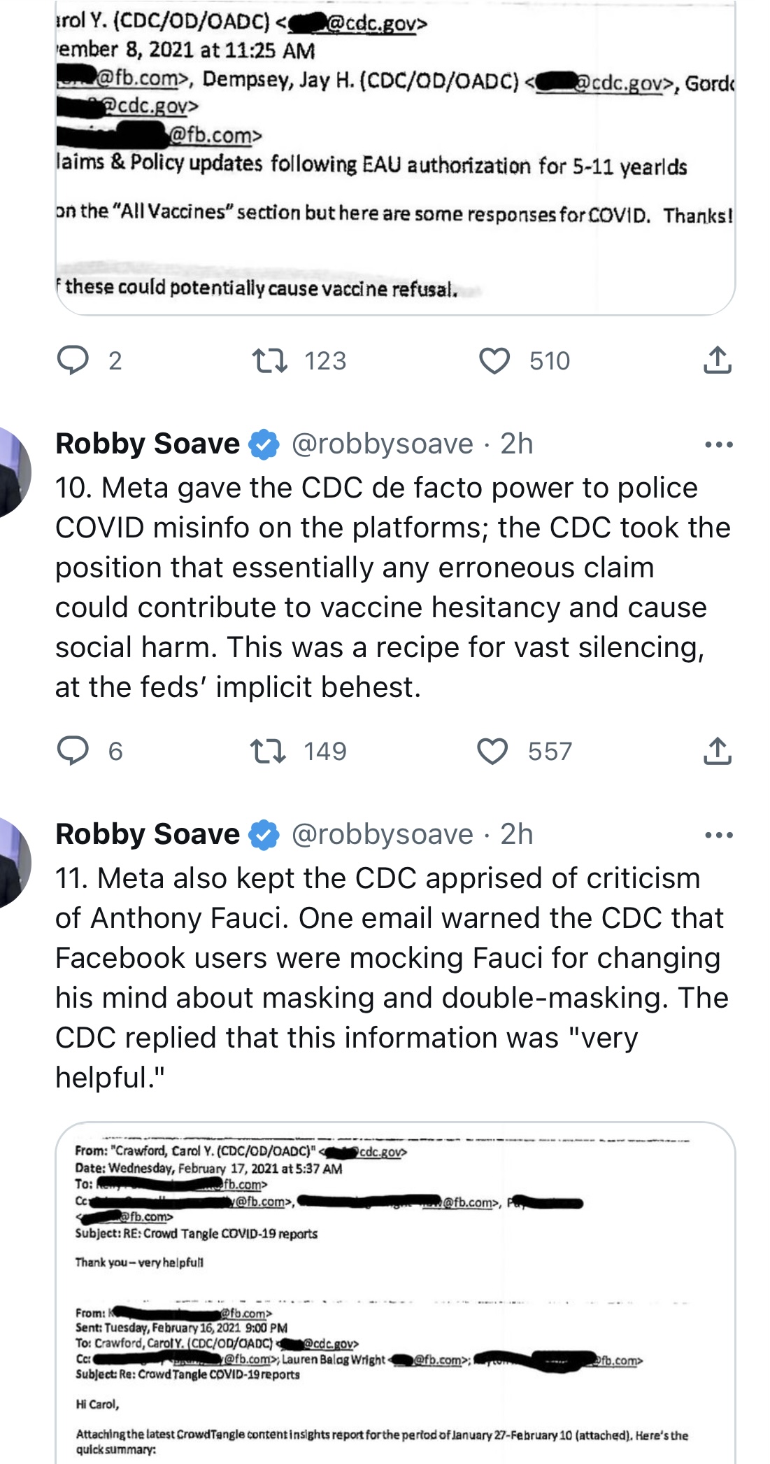The image size is (770, 1464).
Task: Open Robby Soave's profile from tweet 10
Action: point(148,444)
